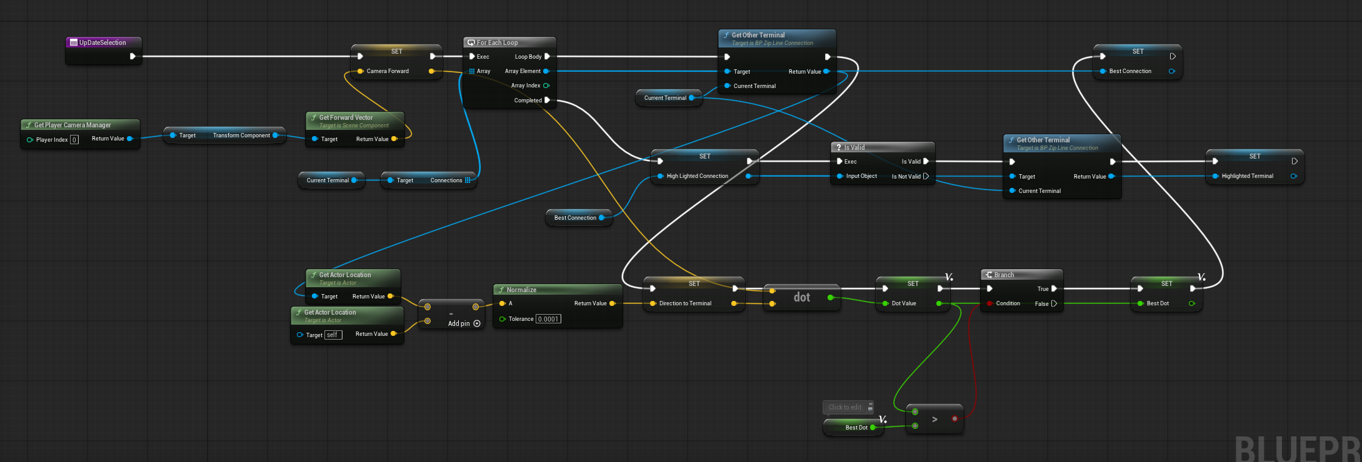Select the Condition input pin on Branch

(989, 303)
